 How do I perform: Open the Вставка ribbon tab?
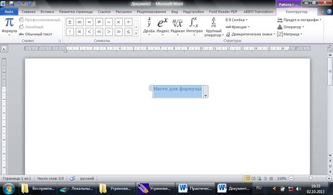pos(47,12)
